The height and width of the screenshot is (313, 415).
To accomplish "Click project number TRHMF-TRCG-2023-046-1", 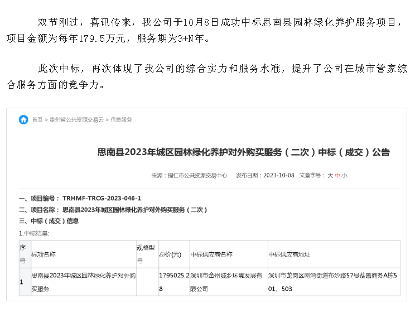I will 102,198.
